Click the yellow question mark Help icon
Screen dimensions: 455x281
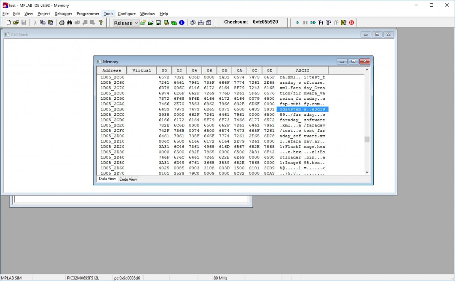(x=101, y=23)
